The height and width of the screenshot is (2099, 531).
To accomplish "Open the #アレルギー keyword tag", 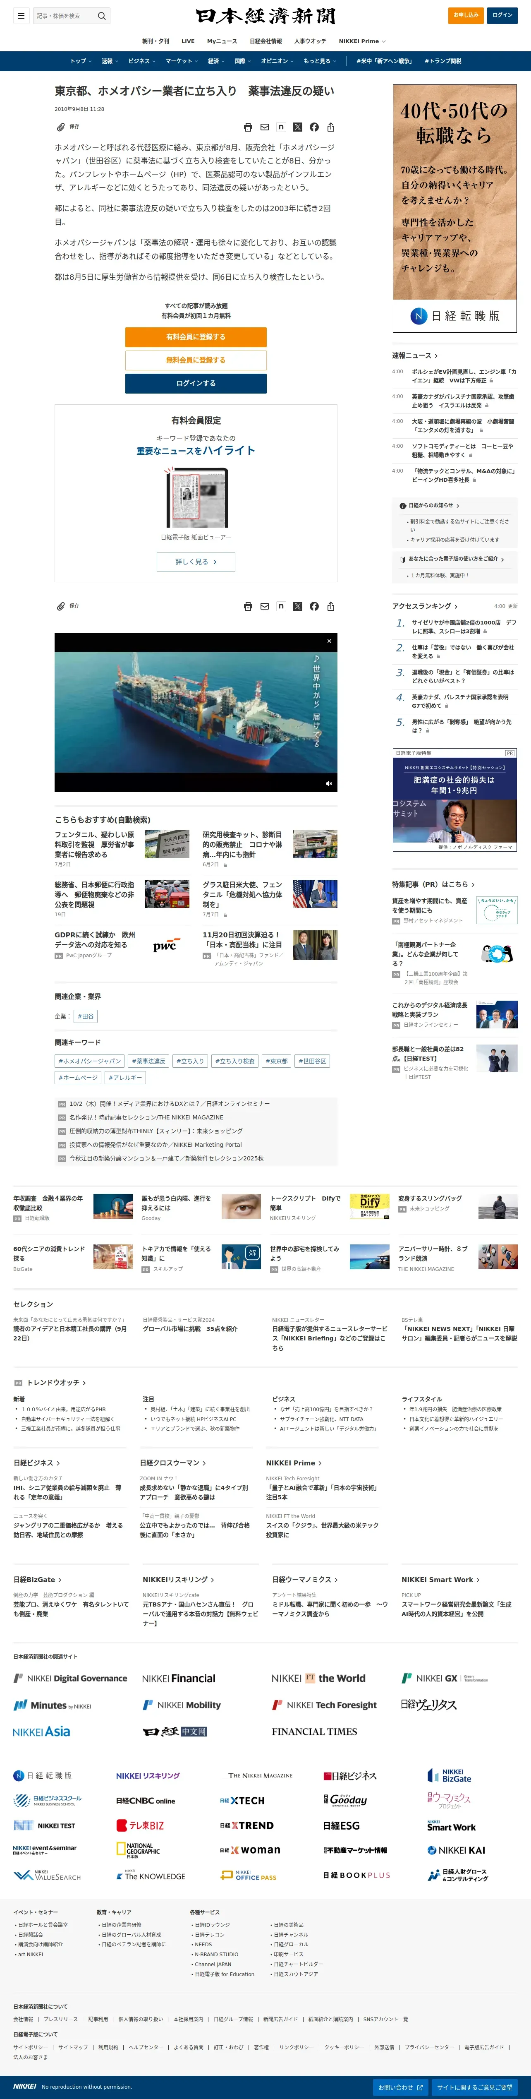I will point(124,1077).
